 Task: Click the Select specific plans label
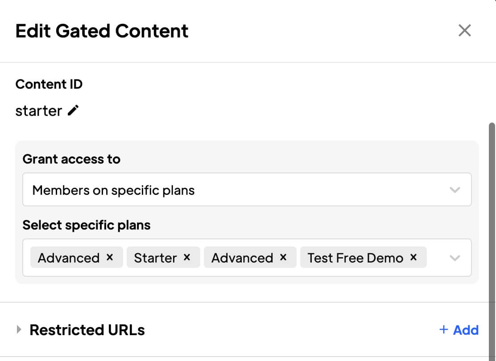(x=87, y=225)
